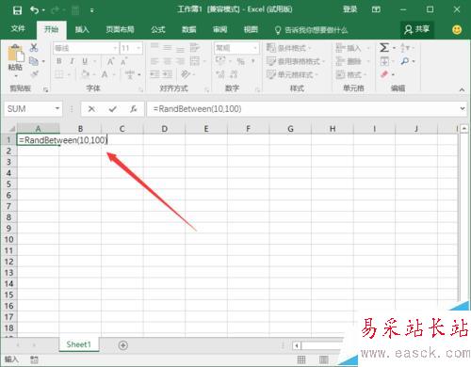
Task: Click the Tell Me search box
Action: pyautogui.click(x=311, y=30)
